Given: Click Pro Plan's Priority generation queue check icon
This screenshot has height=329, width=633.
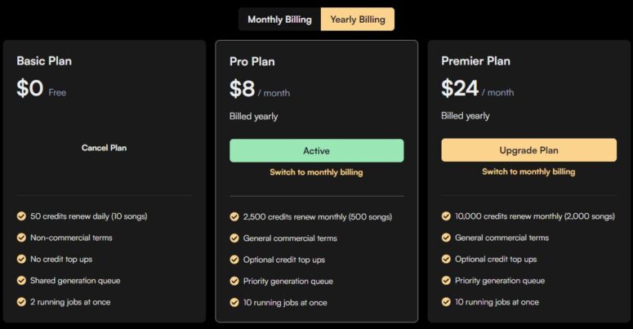Looking at the screenshot, I should [234, 281].
